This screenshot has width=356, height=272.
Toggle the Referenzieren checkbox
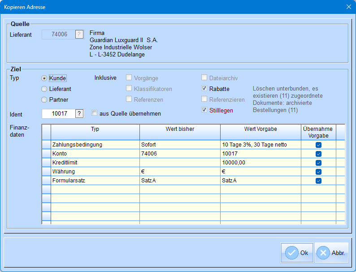[204, 99]
